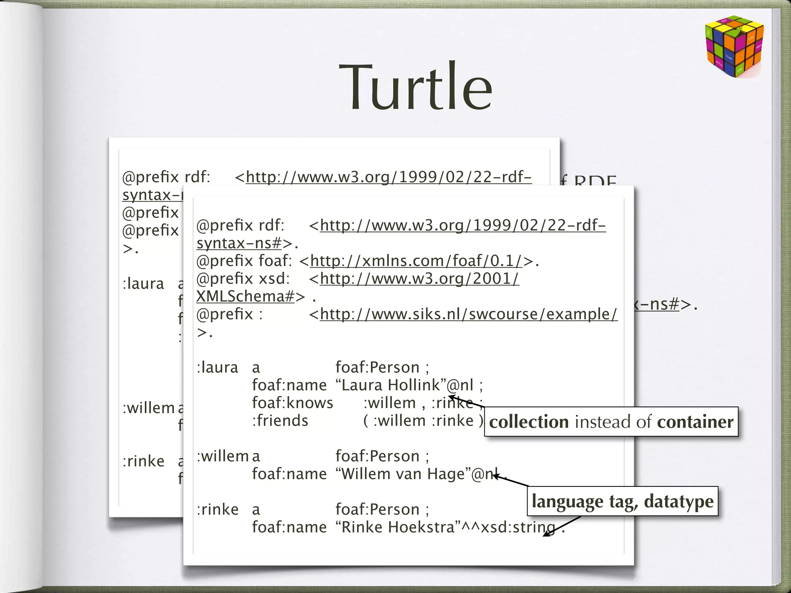The height and width of the screenshot is (593, 791).
Task: Open the rdf syntax-ns URL in front card
Action: [x=463, y=225]
